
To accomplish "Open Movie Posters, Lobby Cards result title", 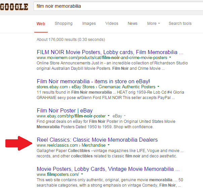I will [x=108, y=169].
